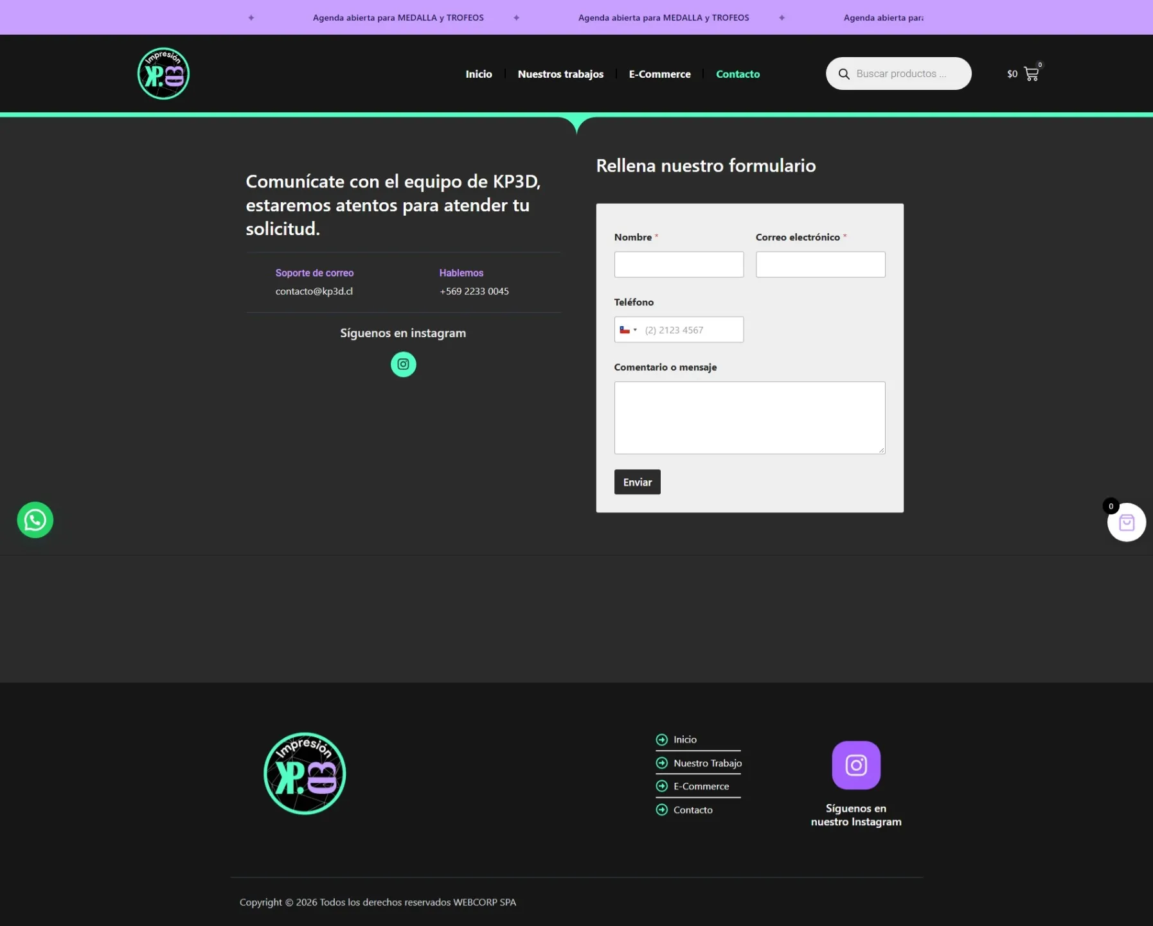
Task: Open the floating shopping bag button
Action: pos(1126,523)
